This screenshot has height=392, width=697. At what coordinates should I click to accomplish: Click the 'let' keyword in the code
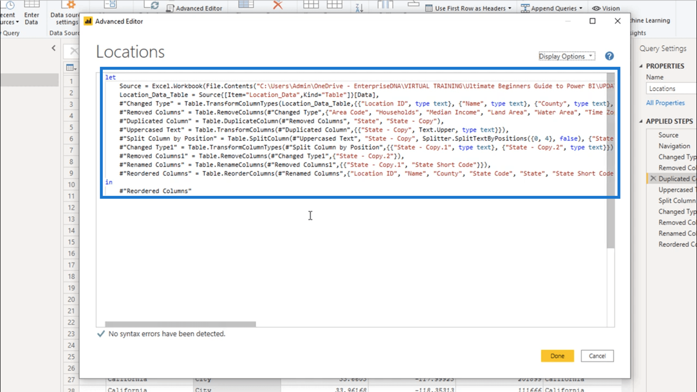[110, 77]
